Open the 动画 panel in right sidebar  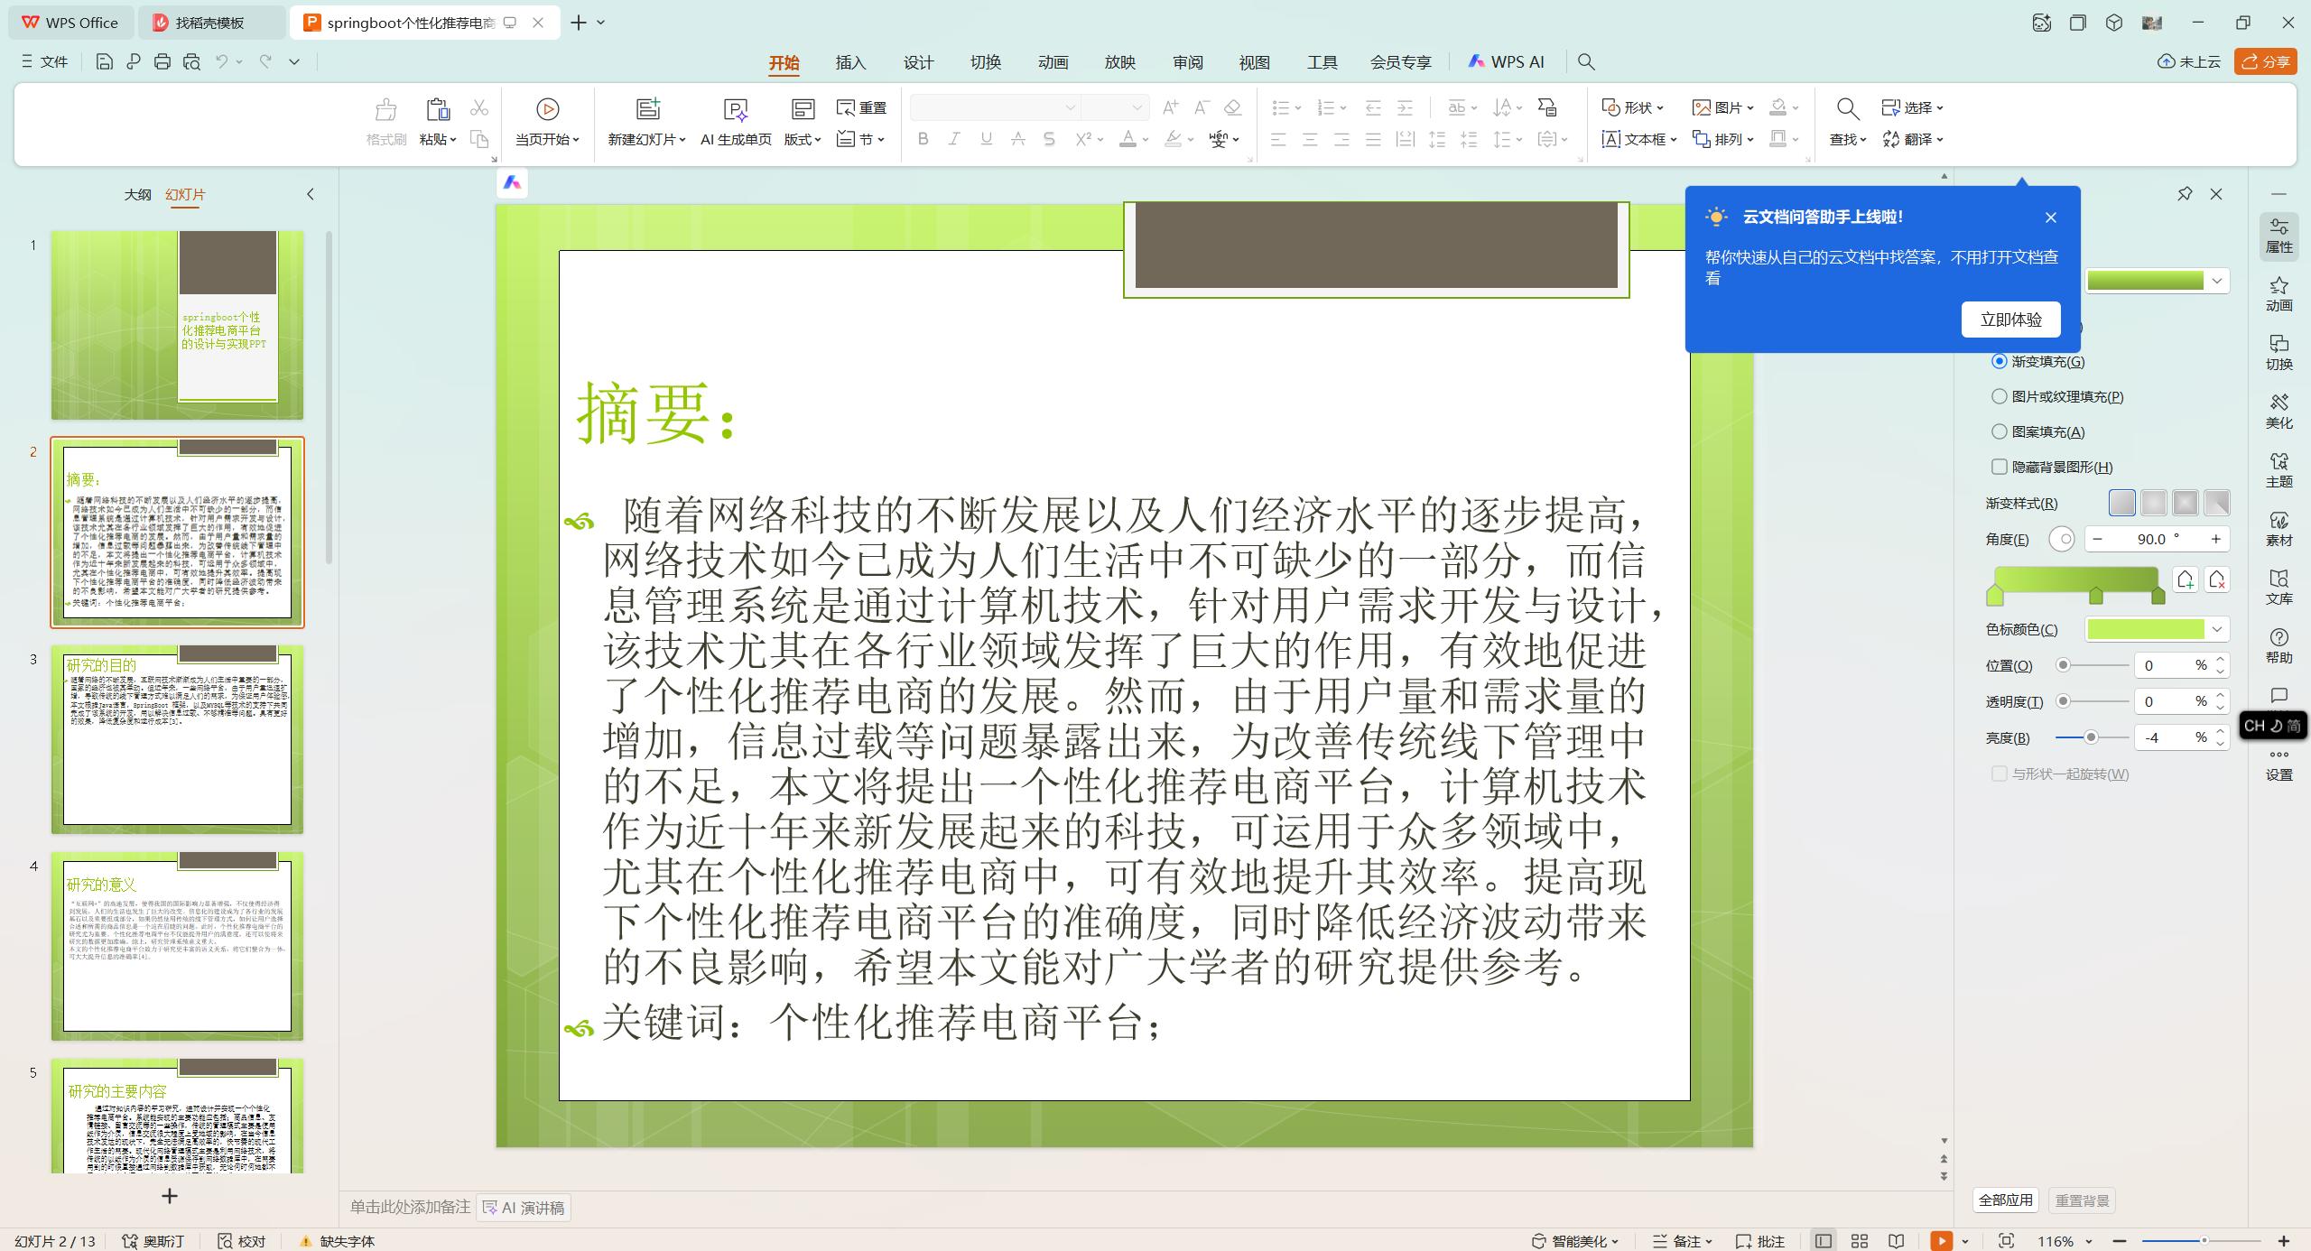tap(2279, 295)
